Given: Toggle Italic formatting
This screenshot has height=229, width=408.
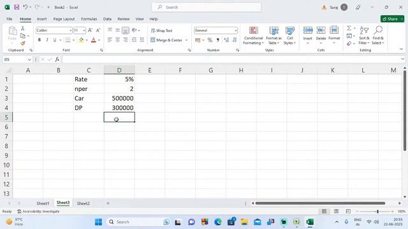Looking at the screenshot, I should (47, 40).
